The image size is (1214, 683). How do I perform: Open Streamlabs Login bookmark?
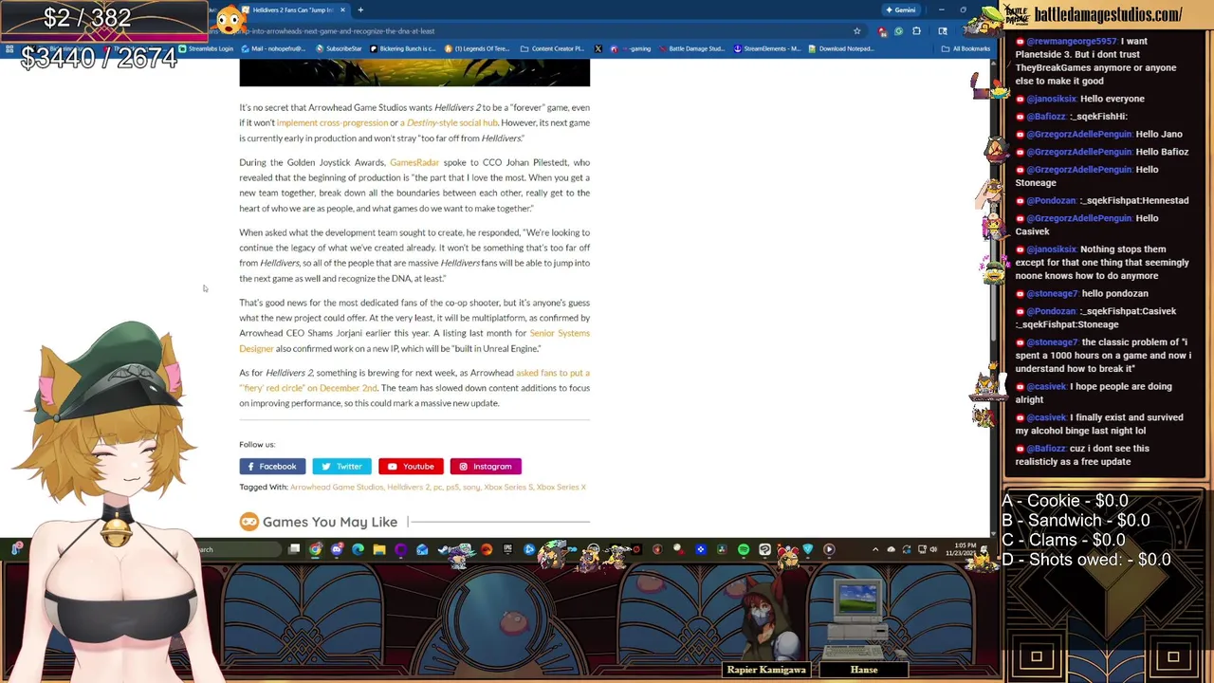click(206, 48)
